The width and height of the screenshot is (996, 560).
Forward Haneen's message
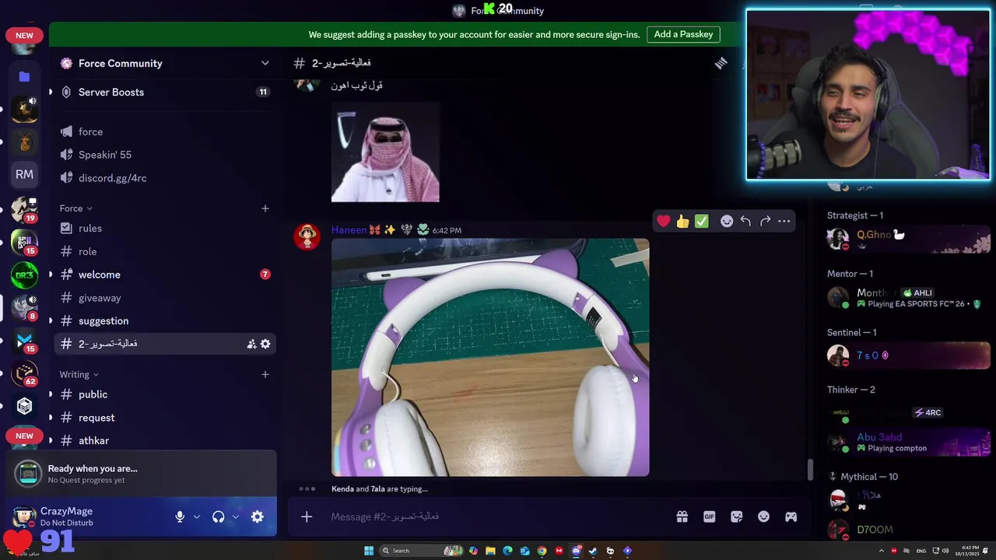coord(765,221)
